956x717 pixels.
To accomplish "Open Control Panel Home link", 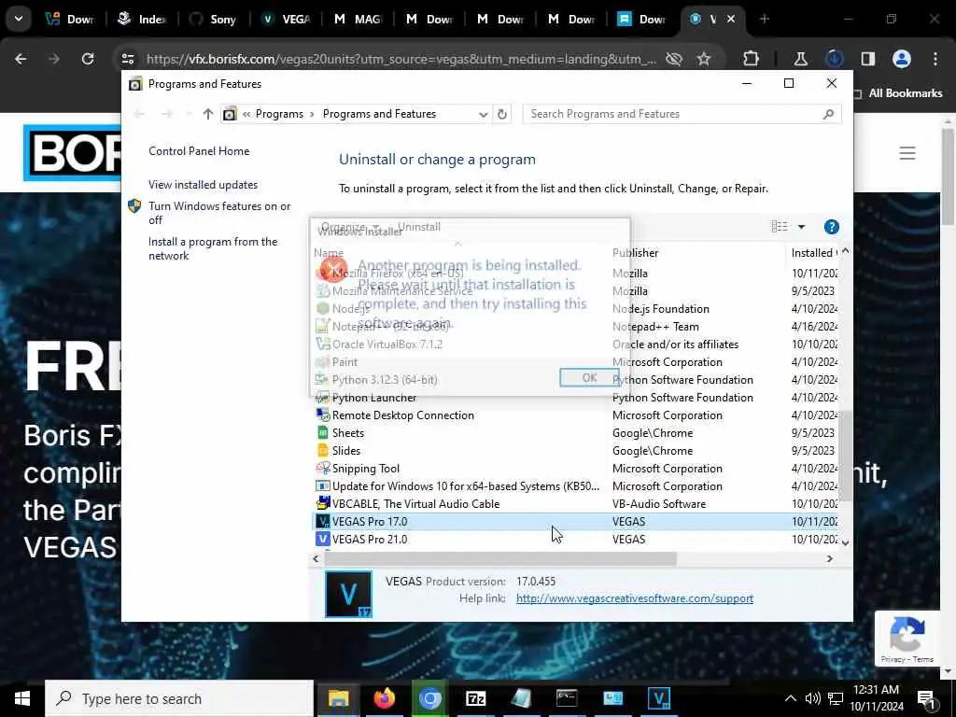I will 199,151.
